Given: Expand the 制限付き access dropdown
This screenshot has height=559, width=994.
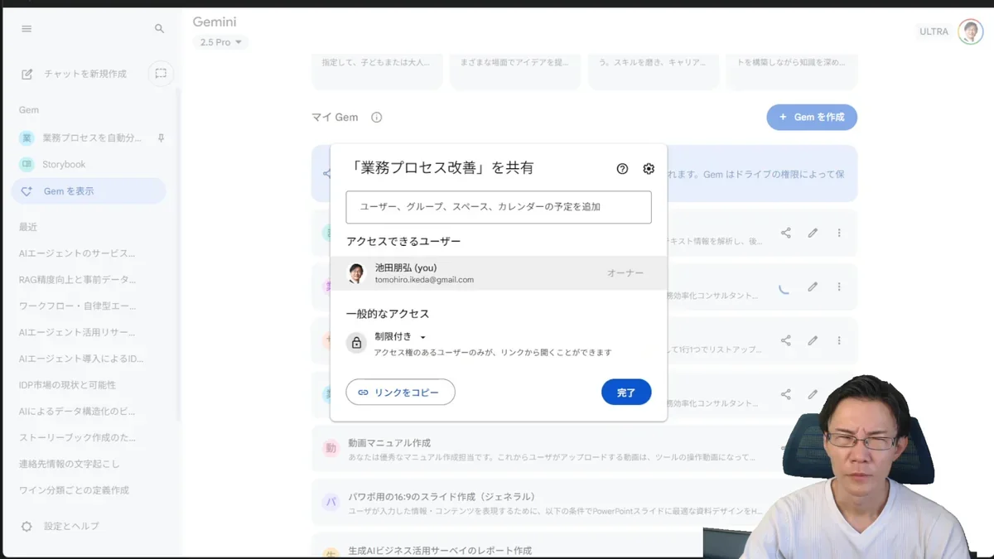Looking at the screenshot, I should (x=401, y=337).
